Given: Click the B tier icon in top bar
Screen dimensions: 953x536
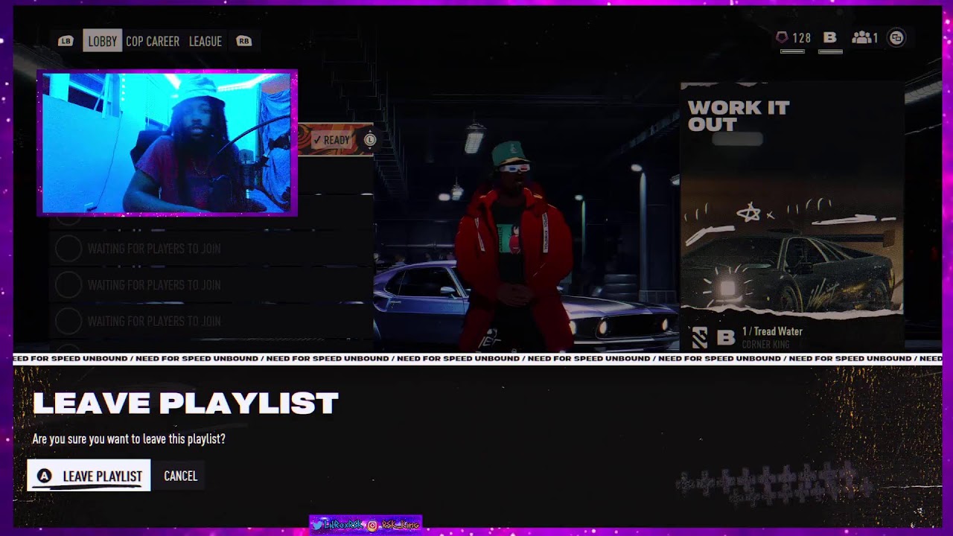Looking at the screenshot, I should [x=830, y=37].
